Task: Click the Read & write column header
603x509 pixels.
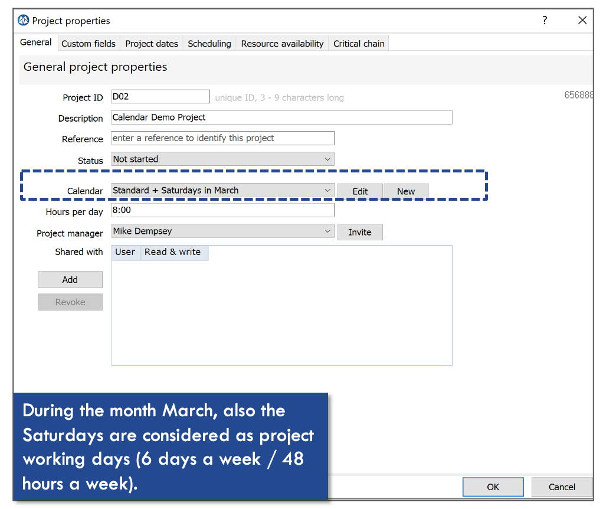Action: 174,252
